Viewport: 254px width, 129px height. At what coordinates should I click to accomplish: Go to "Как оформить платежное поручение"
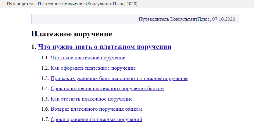tap(93, 68)
